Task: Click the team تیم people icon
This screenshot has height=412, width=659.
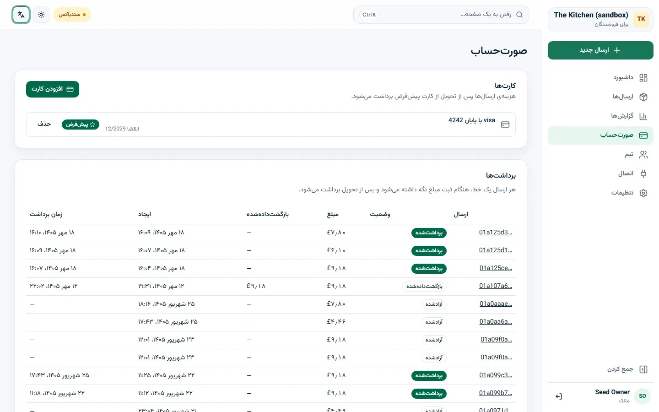Action: click(643, 155)
